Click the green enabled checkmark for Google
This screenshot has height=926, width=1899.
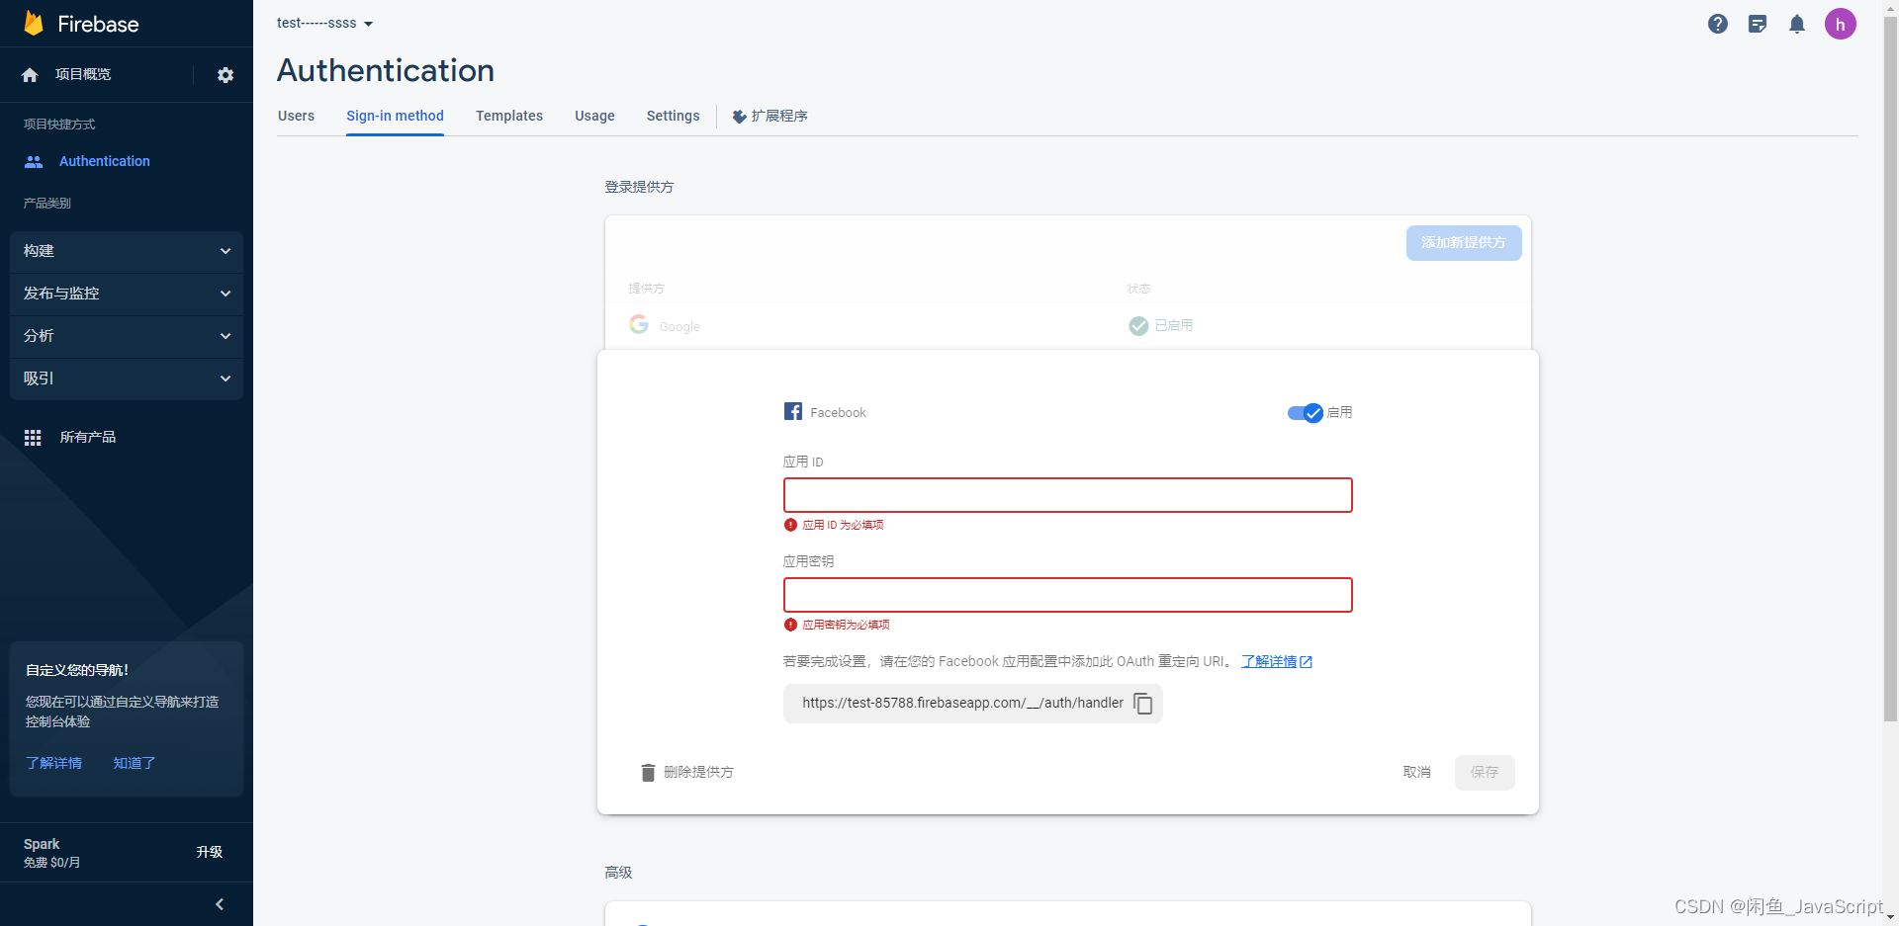pyautogui.click(x=1138, y=325)
